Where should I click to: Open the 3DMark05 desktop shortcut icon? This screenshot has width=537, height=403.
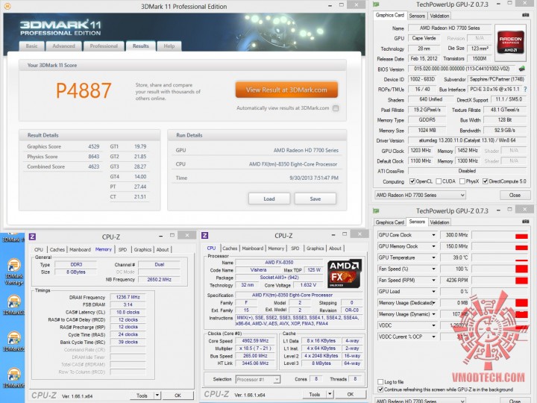coord(13,341)
